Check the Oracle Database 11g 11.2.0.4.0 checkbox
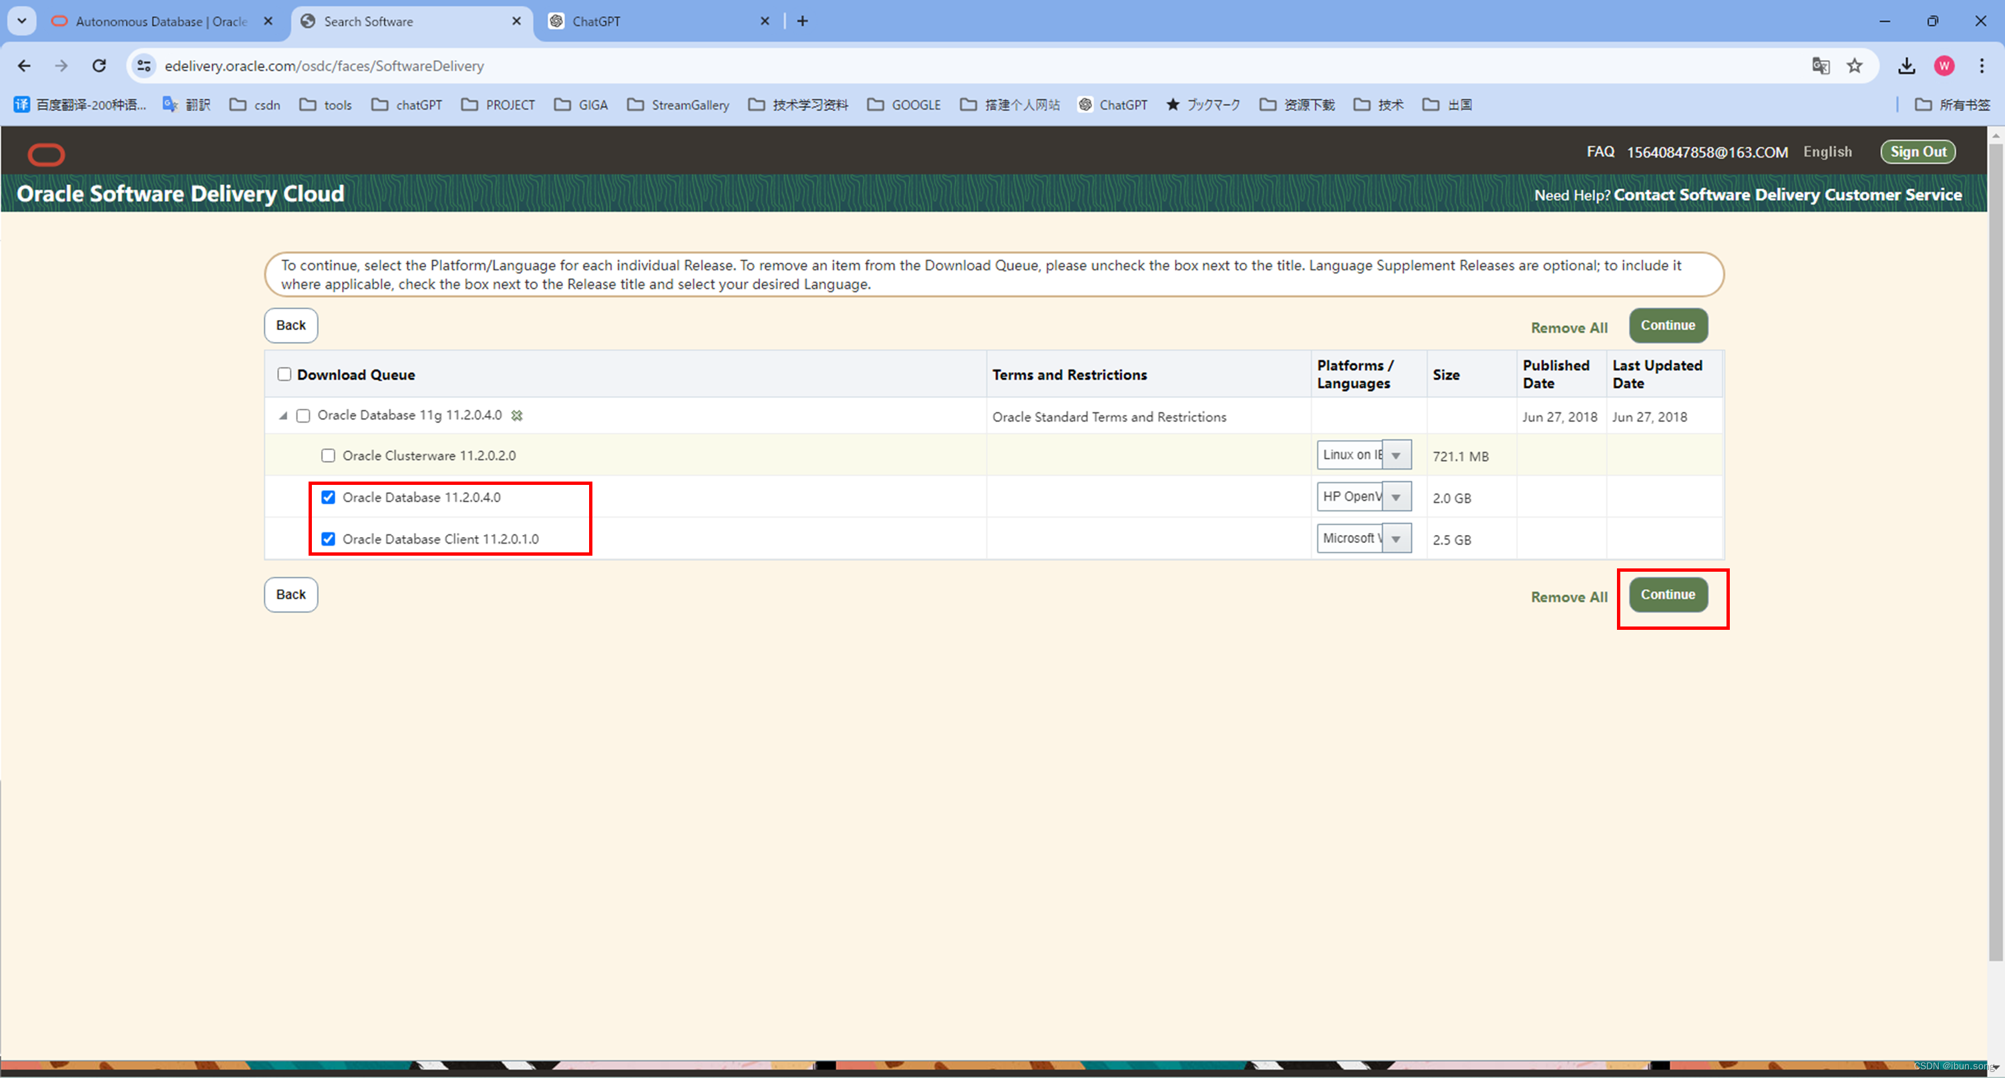Image resolution: width=2005 pixels, height=1078 pixels. [x=303, y=415]
